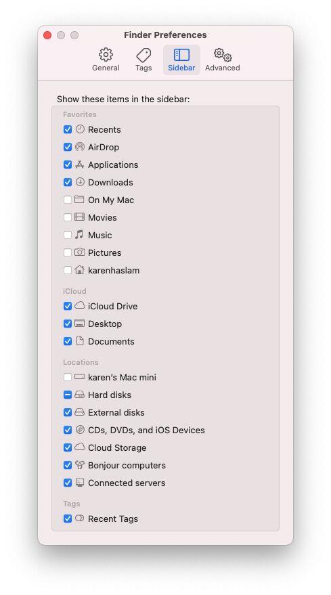Click the karenhaslam home icon
Screen dimensions: 331x595
(80, 270)
